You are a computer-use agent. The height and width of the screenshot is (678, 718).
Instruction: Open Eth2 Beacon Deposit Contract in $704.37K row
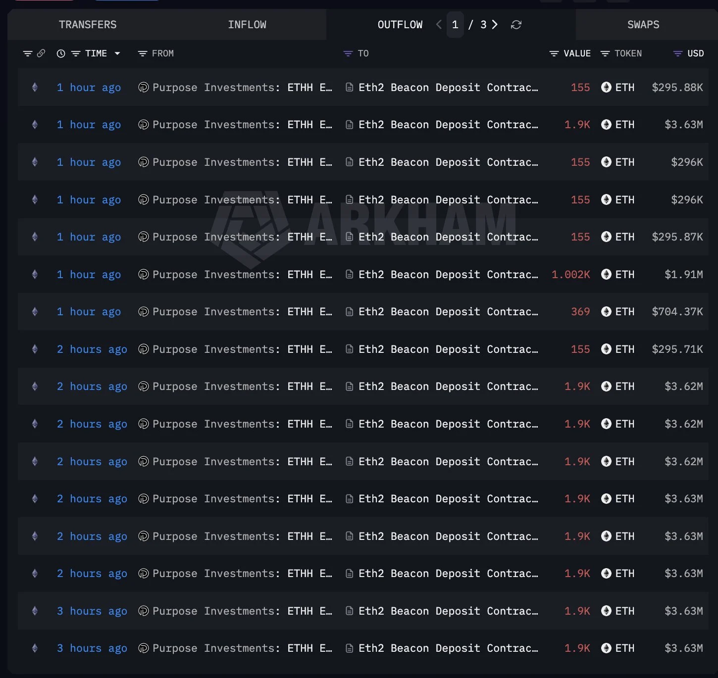(x=448, y=312)
